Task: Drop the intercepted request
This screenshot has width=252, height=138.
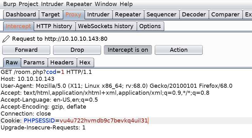Action: tap(77, 50)
